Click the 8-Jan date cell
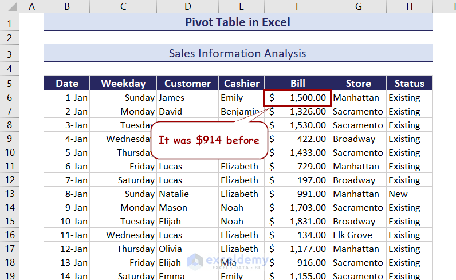The image size is (456, 280). point(67,194)
